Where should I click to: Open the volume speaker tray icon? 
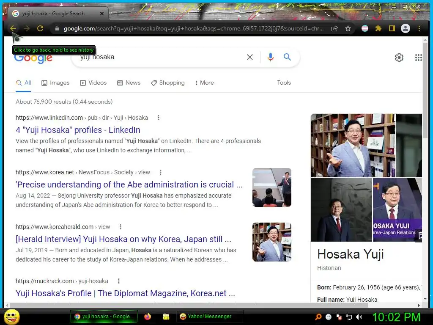click(x=359, y=317)
